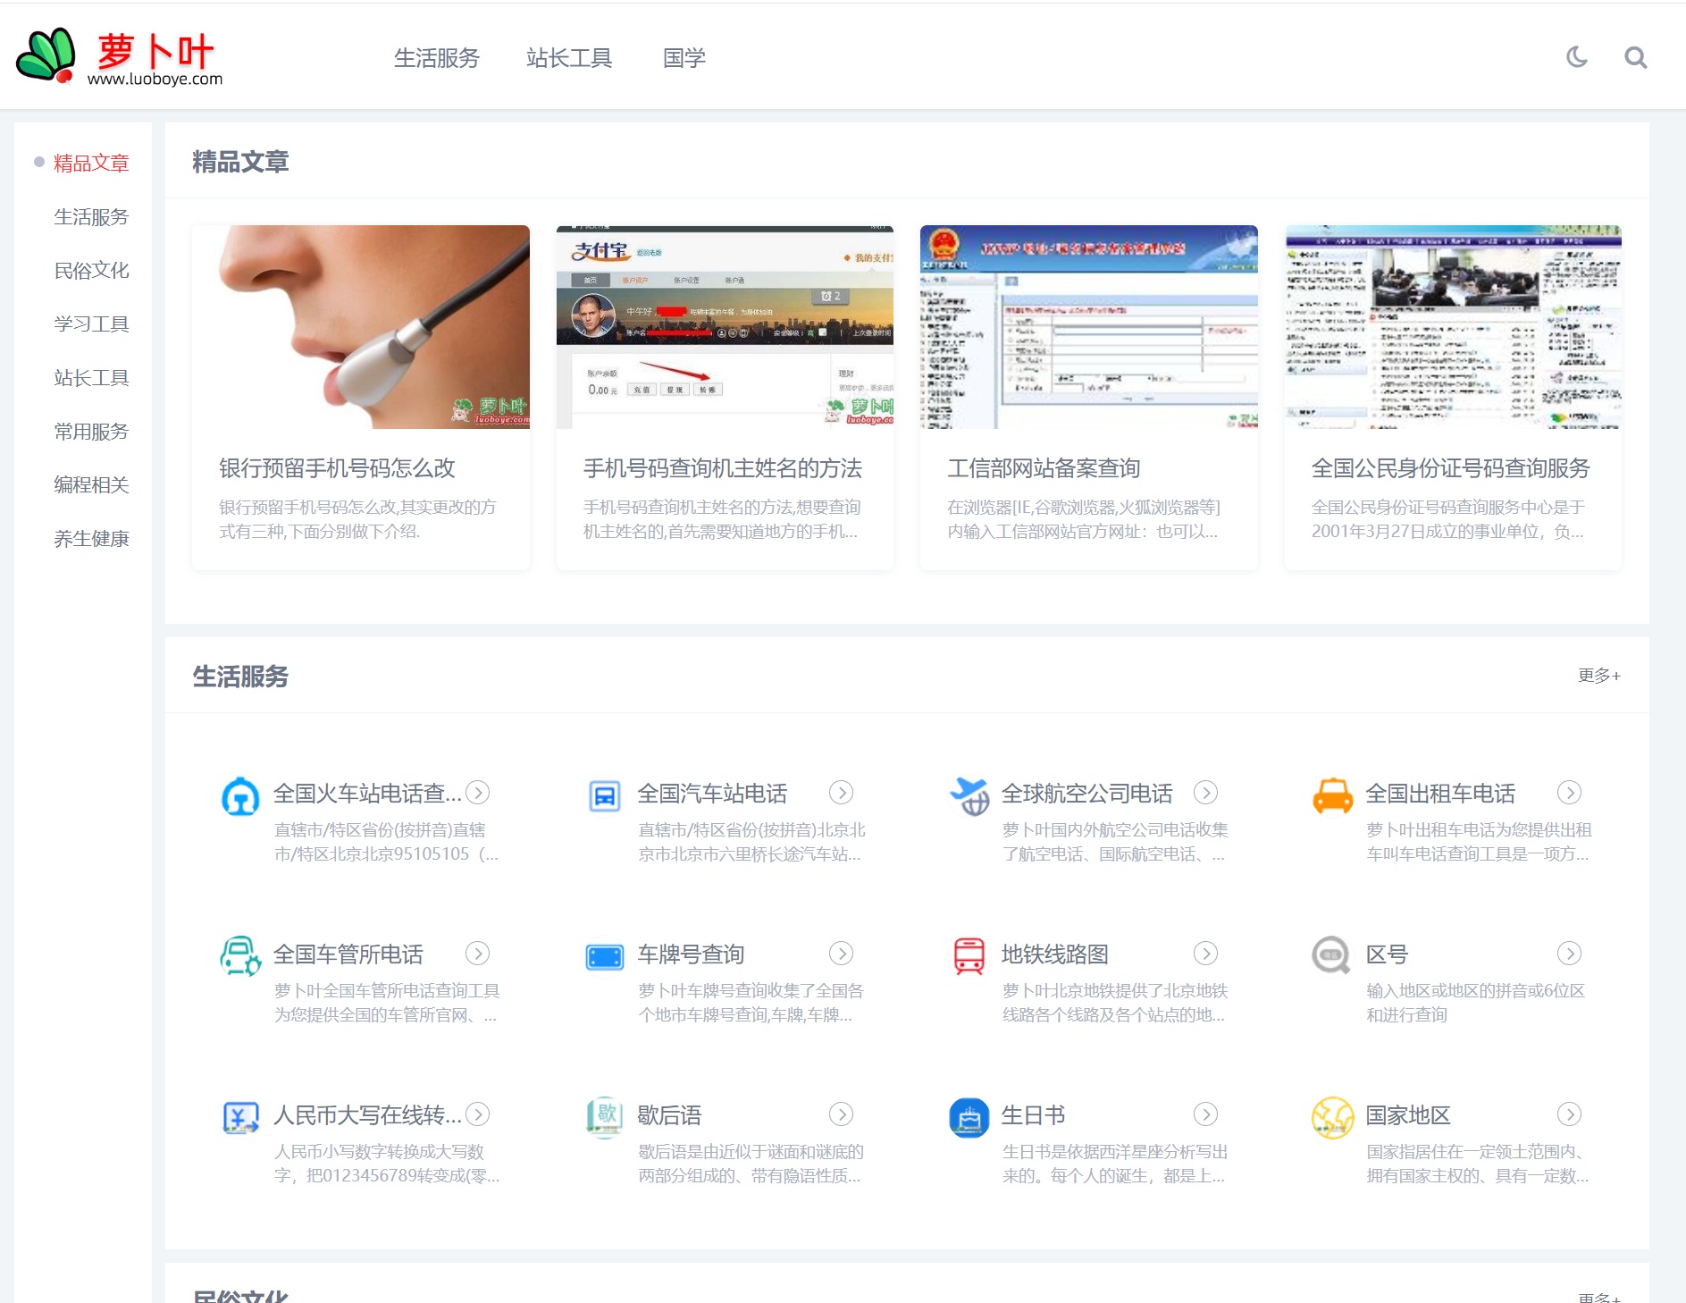Select 民俗文化 in the left sidebar
Viewport: 1686px width, 1303px height.
91,271
